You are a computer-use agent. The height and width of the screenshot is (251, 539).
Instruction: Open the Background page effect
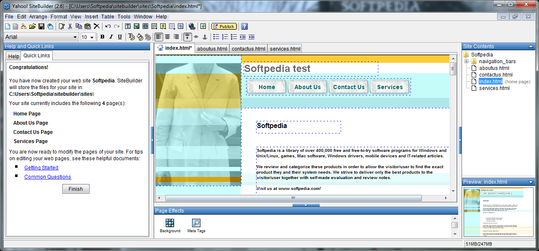[170, 225]
